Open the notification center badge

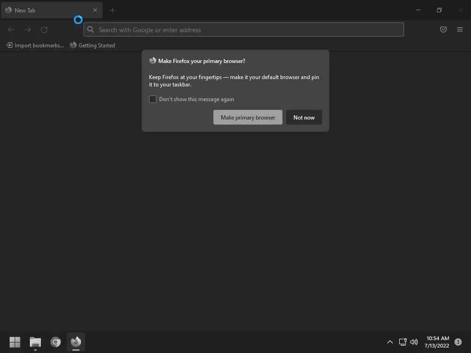click(x=458, y=342)
